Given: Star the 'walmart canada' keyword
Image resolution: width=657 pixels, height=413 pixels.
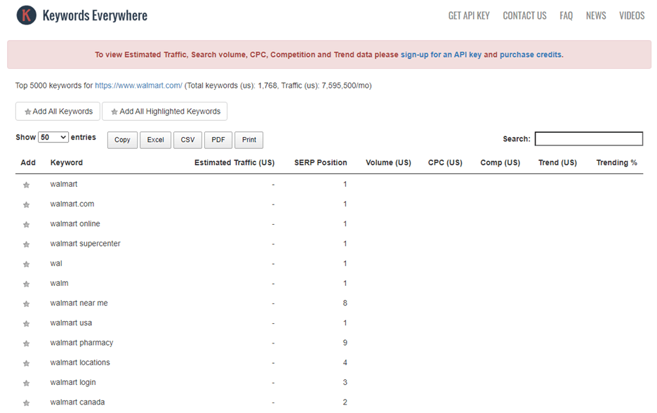Looking at the screenshot, I should coord(27,403).
